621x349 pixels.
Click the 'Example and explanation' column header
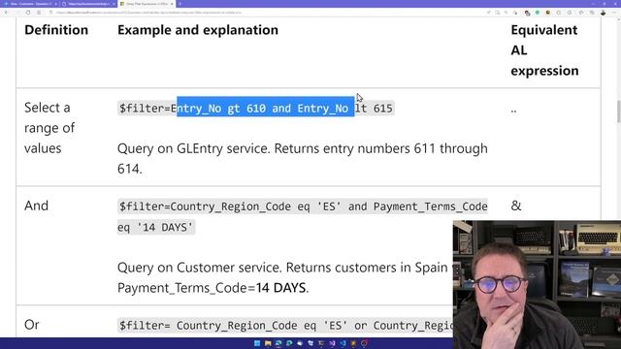[198, 30]
